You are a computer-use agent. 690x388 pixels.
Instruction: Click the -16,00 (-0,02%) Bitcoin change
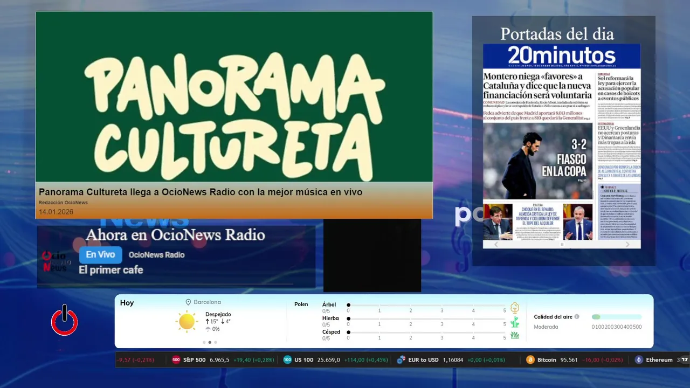(603, 360)
